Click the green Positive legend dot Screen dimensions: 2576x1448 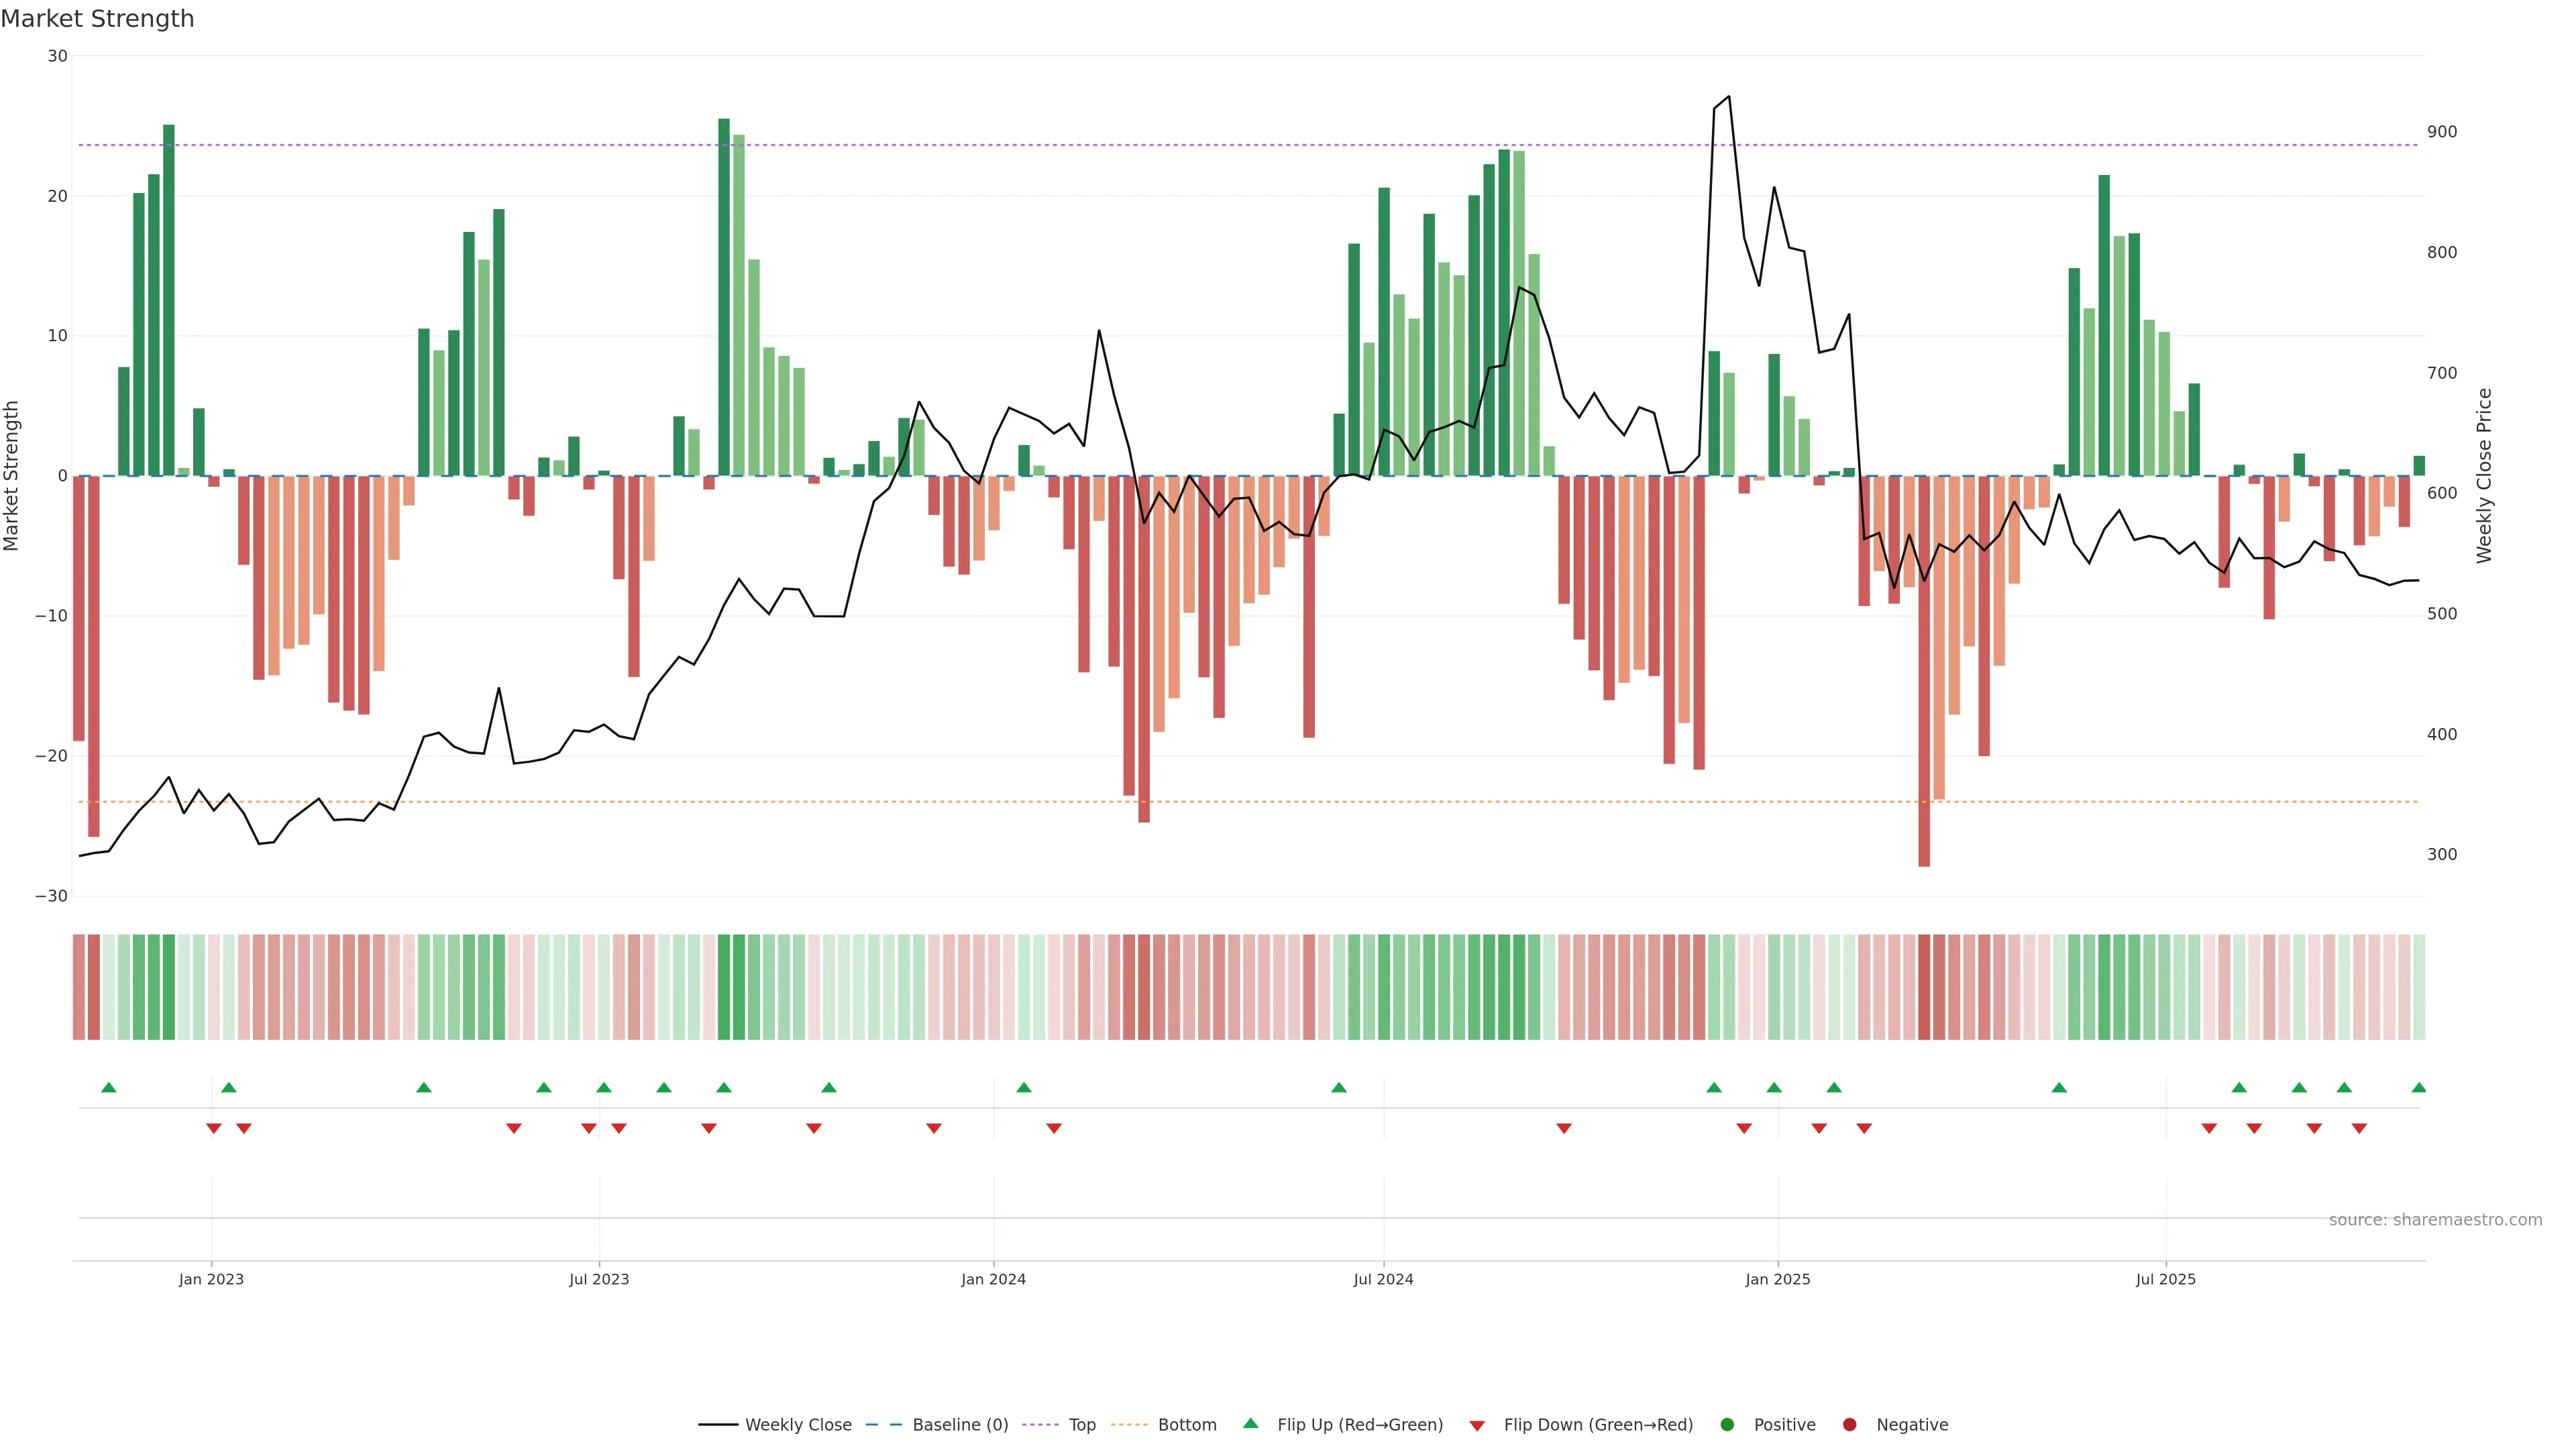(1727, 1425)
